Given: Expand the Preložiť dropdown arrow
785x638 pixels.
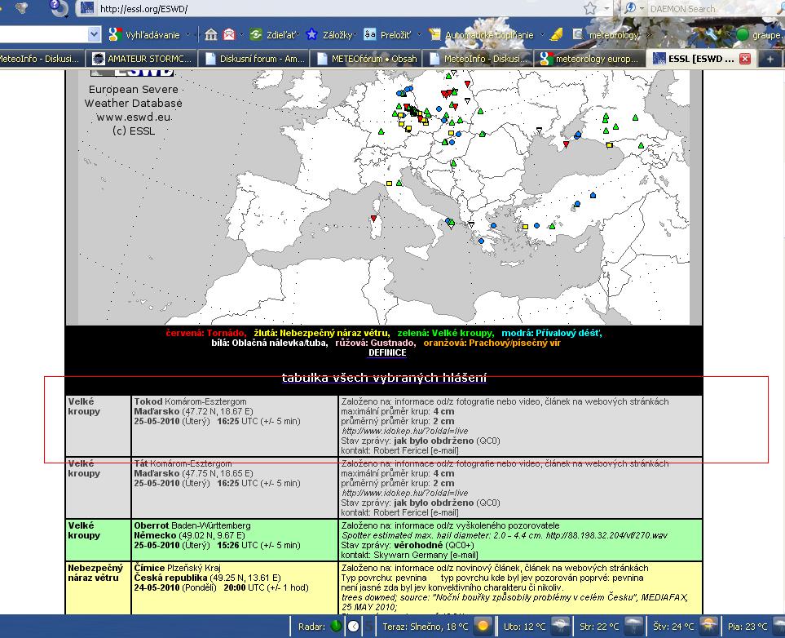Looking at the screenshot, I should 420,35.
